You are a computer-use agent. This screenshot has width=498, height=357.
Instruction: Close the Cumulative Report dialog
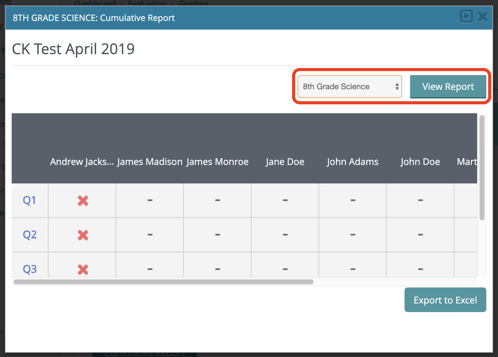(483, 17)
